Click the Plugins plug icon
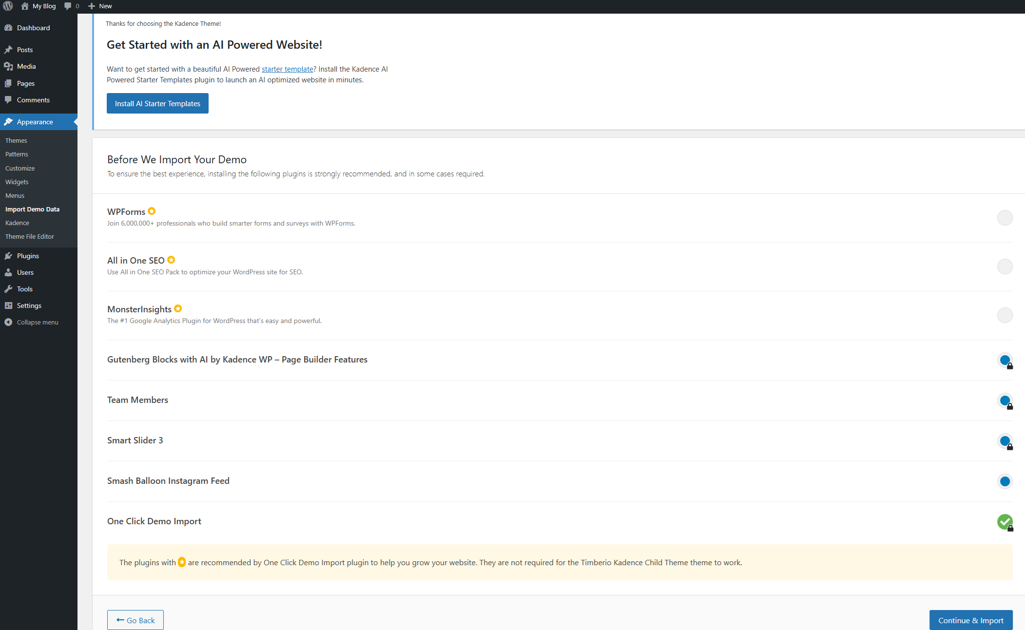This screenshot has width=1025, height=630. coord(8,256)
